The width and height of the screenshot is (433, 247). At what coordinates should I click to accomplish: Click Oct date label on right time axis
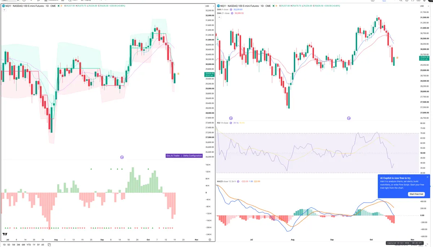(371, 239)
